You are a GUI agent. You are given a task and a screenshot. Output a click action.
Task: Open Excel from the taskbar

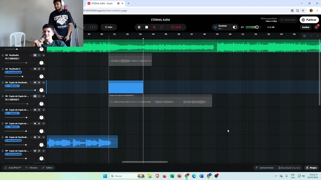(172, 176)
